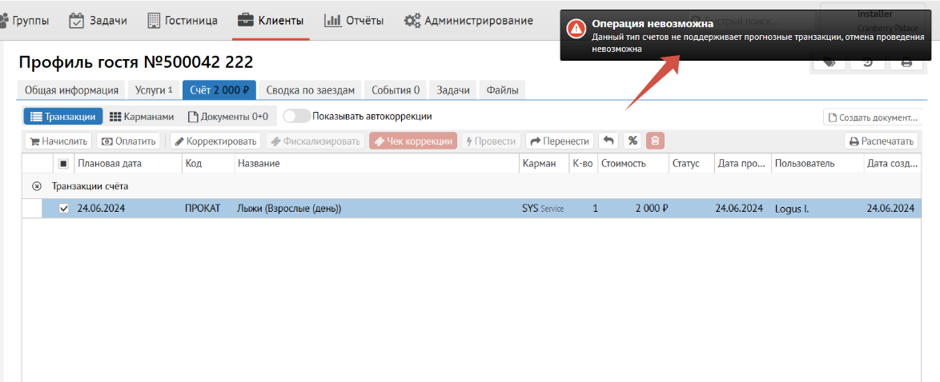Viewport: 940px width, 382px height.
Task: Toggle the select-all header checkbox
Action: (x=63, y=164)
